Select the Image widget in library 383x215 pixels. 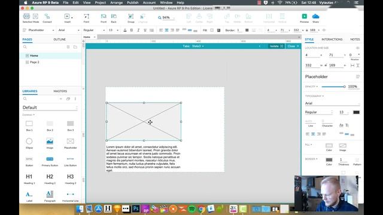50,143
